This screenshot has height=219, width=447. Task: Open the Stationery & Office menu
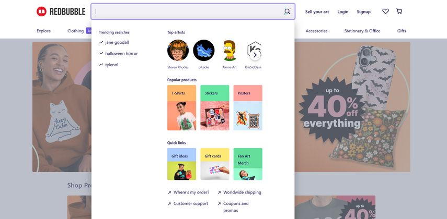tap(362, 31)
